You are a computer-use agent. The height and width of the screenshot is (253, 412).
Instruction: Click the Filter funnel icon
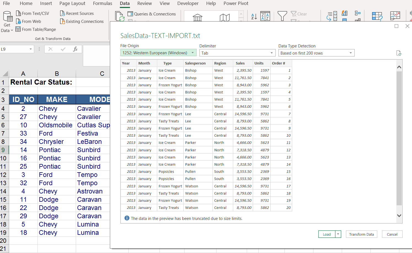pyautogui.click(x=282, y=16)
